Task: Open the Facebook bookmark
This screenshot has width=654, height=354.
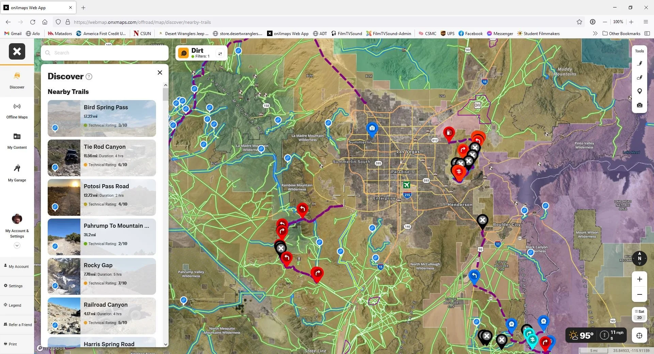Action: tap(470, 33)
